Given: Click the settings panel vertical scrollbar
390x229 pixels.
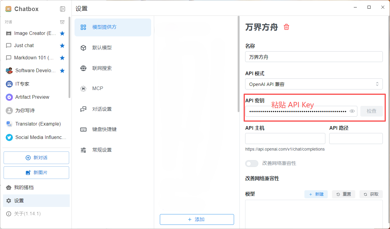Looking at the screenshot, I should [x=239, y=64].
